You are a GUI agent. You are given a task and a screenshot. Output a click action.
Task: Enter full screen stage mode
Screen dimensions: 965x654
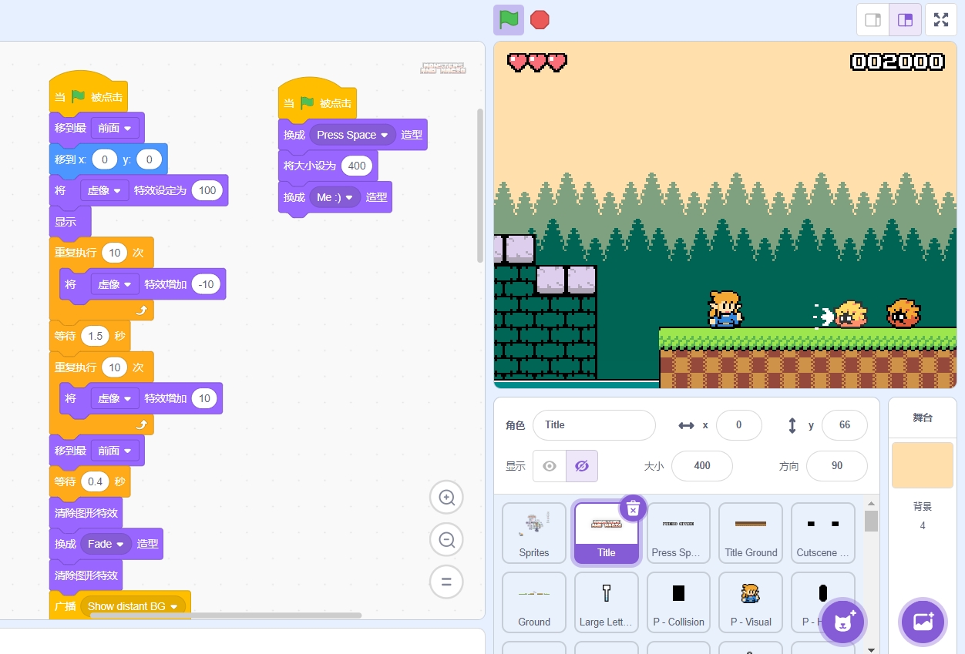coord(941,20)
